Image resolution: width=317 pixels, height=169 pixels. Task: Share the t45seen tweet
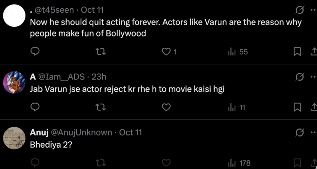(313, 52)
